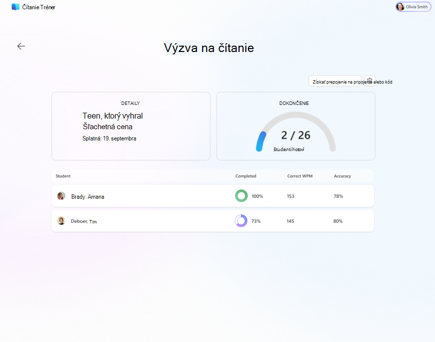Open the Brady, Amana student row
The height and width of the screenshot is (342, 435).
pyautogui.click(x=213, y=196)
